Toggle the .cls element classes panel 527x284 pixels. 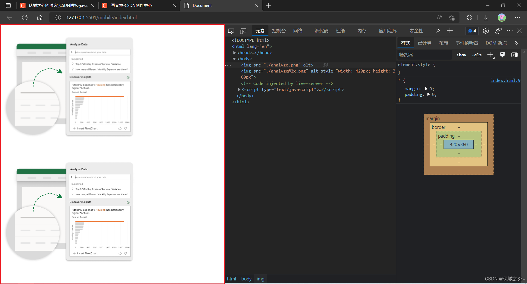pyautogui.click(x=477, y=55)
